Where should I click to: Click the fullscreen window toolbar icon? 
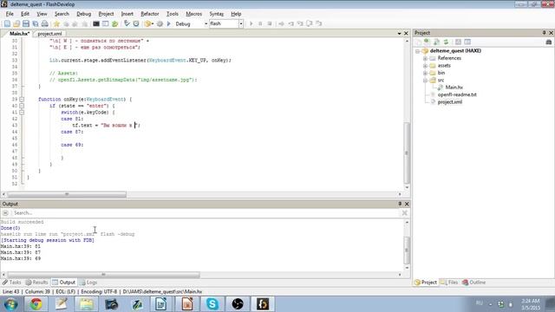(x=106, y=23)
